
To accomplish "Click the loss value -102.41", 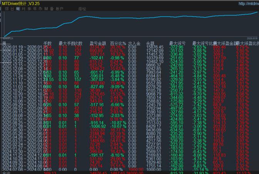I will [x=96, y=58].
